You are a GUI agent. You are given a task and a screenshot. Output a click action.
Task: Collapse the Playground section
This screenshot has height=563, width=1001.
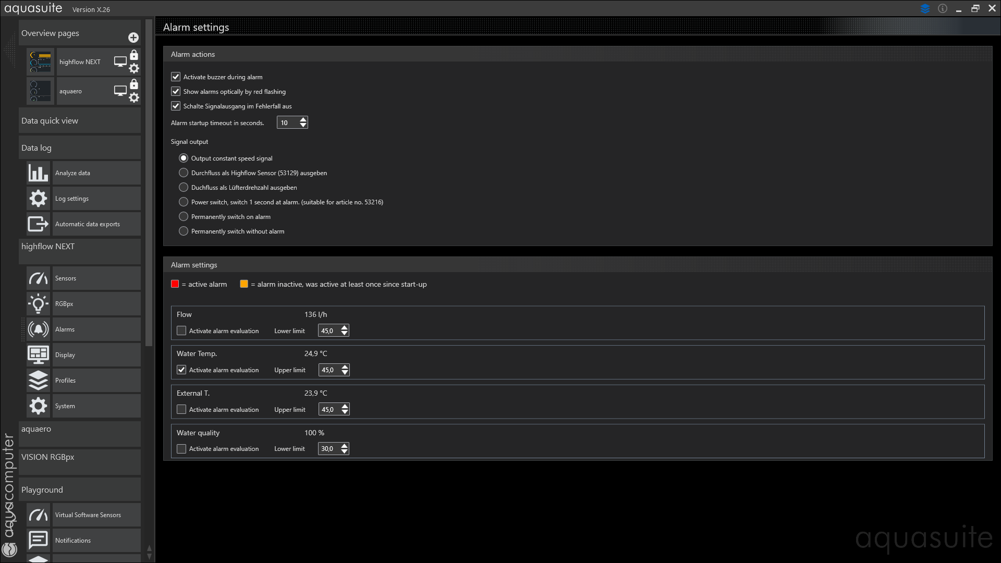79,489
